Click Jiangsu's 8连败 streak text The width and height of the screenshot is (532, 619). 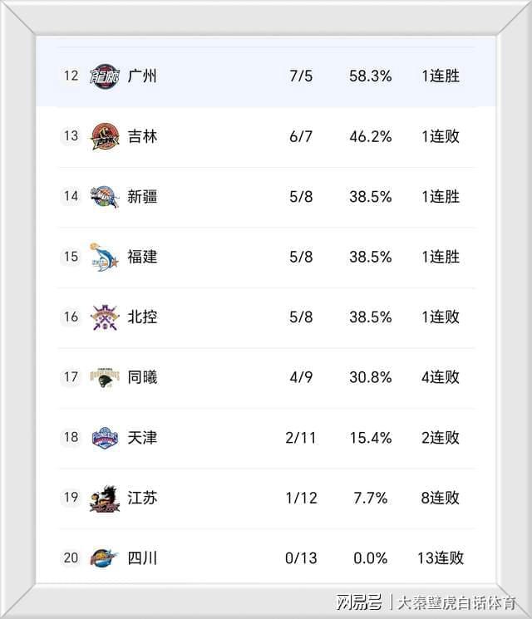(x=441, y=498)
